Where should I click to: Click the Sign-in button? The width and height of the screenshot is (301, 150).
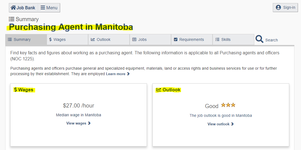[285, 8]
